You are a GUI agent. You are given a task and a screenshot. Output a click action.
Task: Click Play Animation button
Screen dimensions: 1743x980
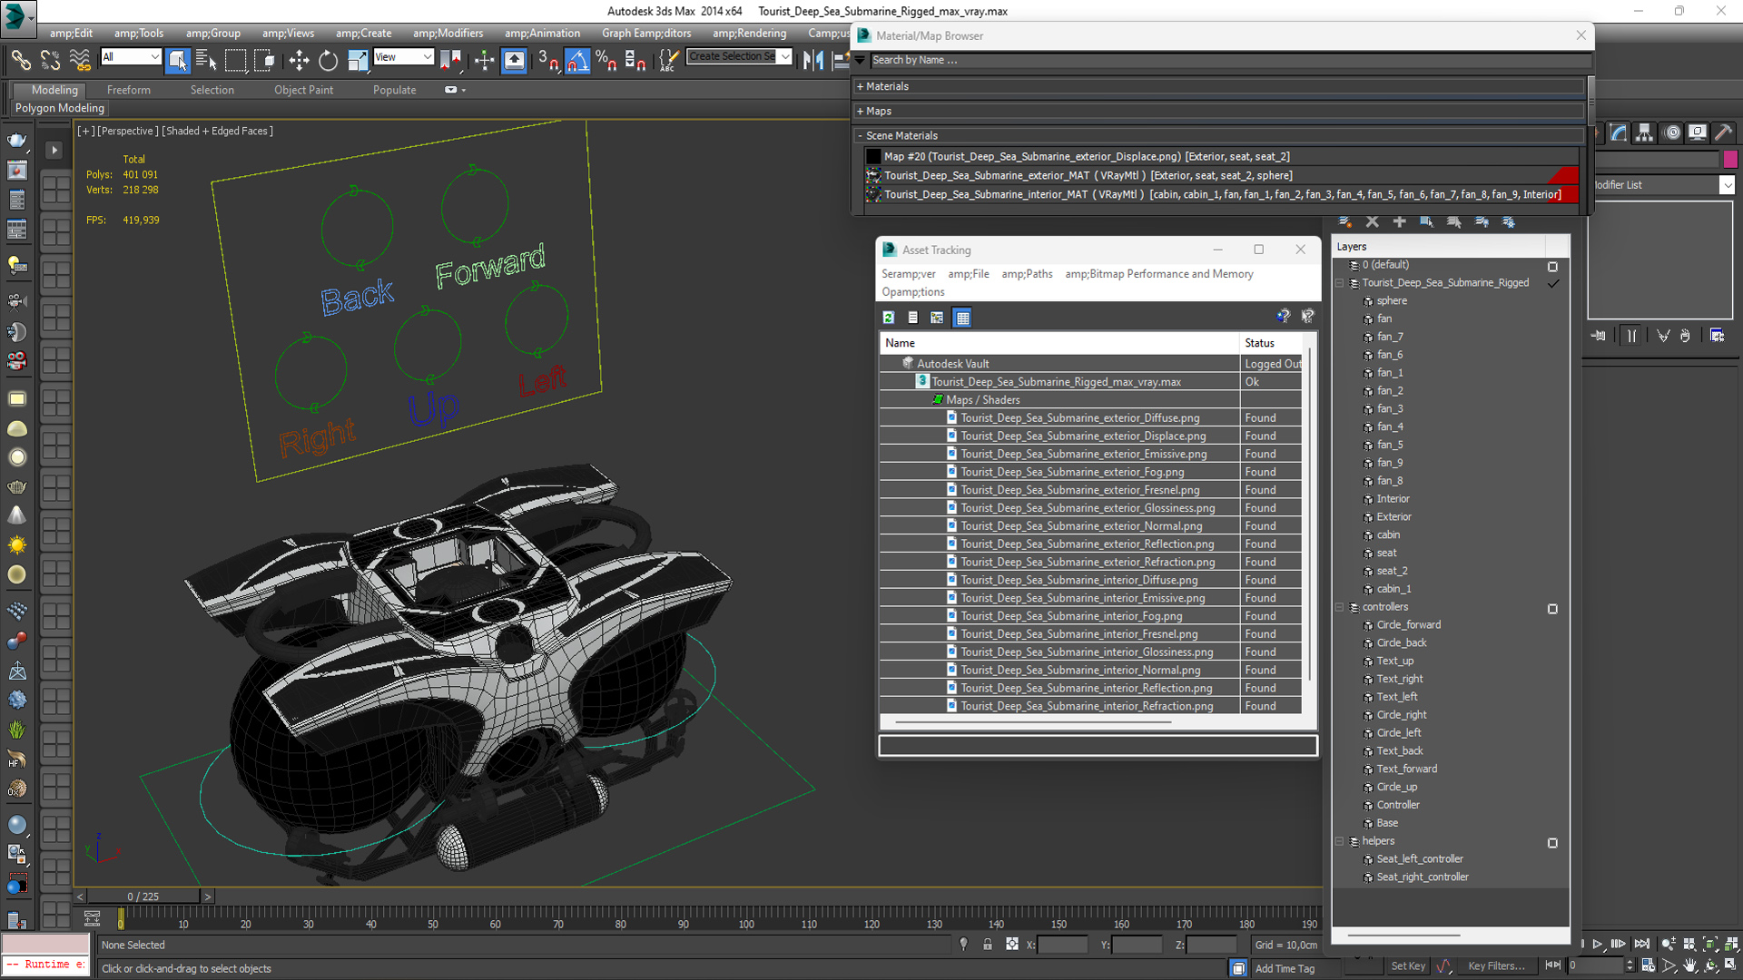coord(1598,945)
